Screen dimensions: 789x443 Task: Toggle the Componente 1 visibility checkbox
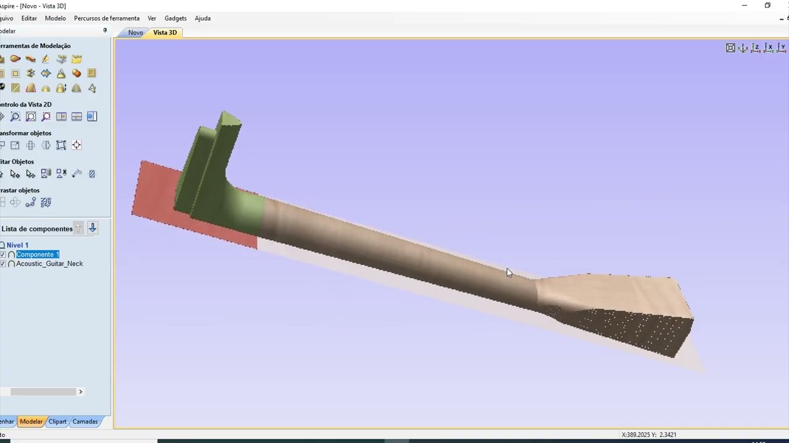[2, 255]
